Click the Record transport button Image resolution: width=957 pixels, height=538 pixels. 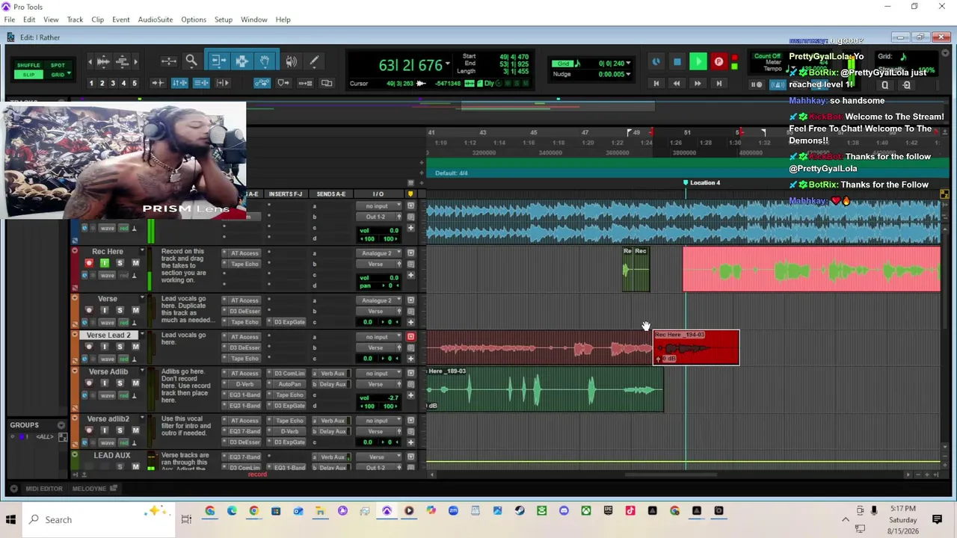[x=718, y=62]
